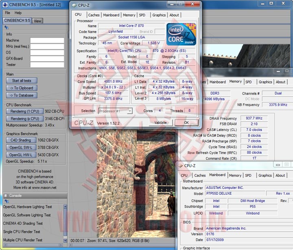Click the Validate button in CPU-Z
The width and height of the screenshot is (293, 250).
coord(160,123)
